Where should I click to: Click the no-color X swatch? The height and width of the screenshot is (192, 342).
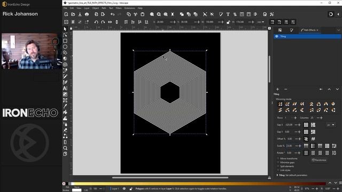pyautogui.click(x=64, y=183)
